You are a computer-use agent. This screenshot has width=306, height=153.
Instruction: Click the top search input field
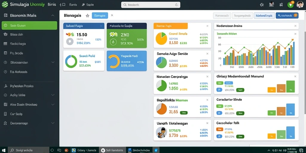[151, 5]
